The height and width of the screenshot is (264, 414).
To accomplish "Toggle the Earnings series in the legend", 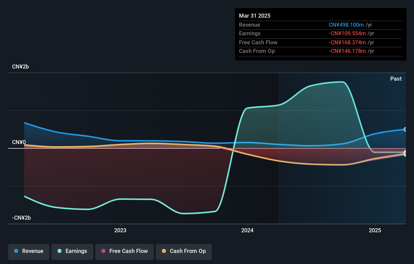I will (72, 252).
